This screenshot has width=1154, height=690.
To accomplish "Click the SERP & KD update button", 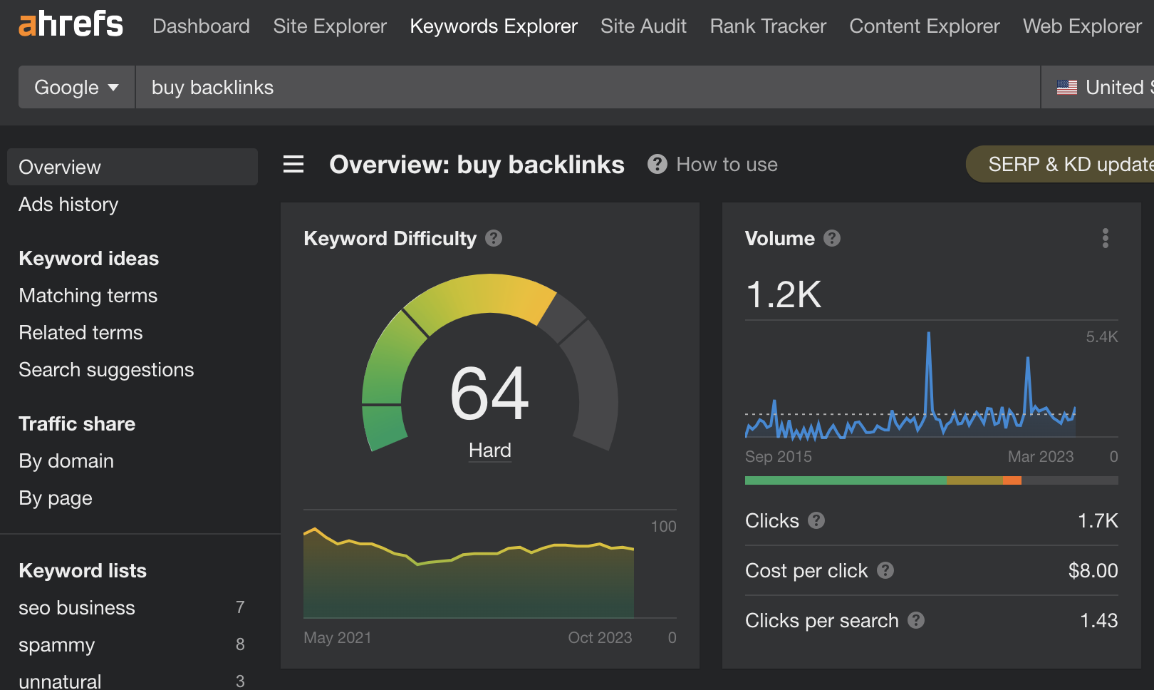I will coord(1060,164).
